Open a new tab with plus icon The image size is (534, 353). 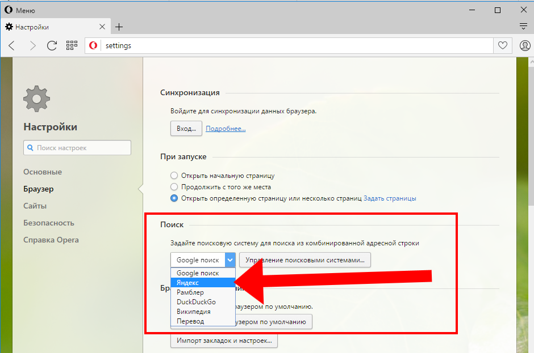tap(119, 27)
